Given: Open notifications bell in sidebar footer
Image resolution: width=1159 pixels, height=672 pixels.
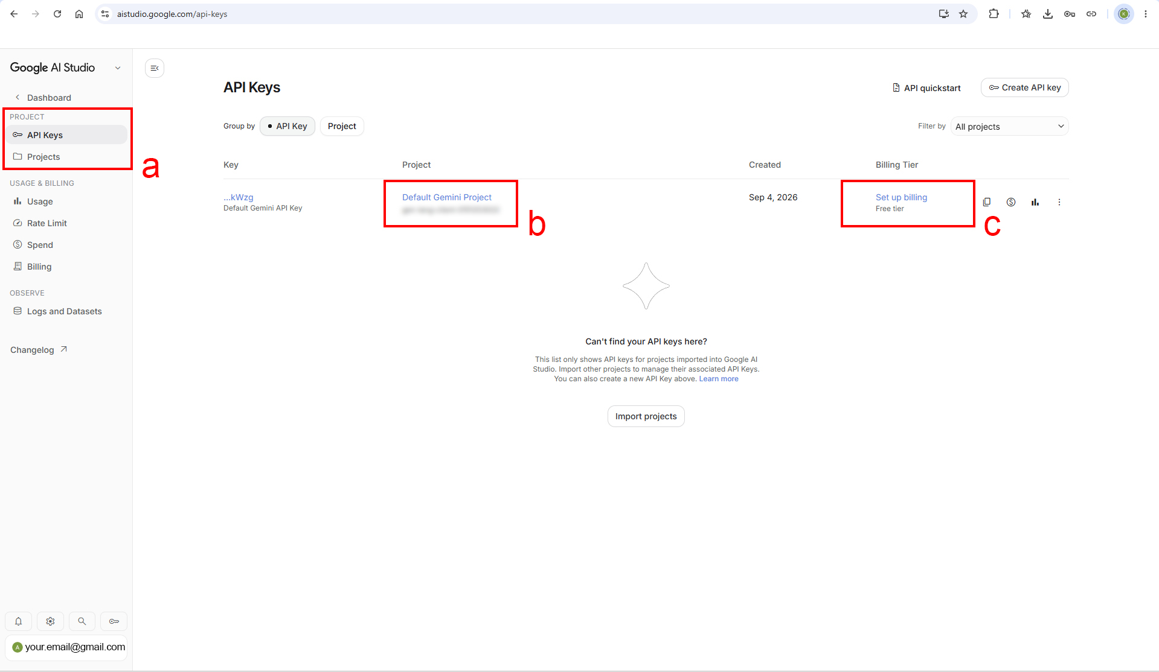Looking at the screenshot, I should (19, 621).
